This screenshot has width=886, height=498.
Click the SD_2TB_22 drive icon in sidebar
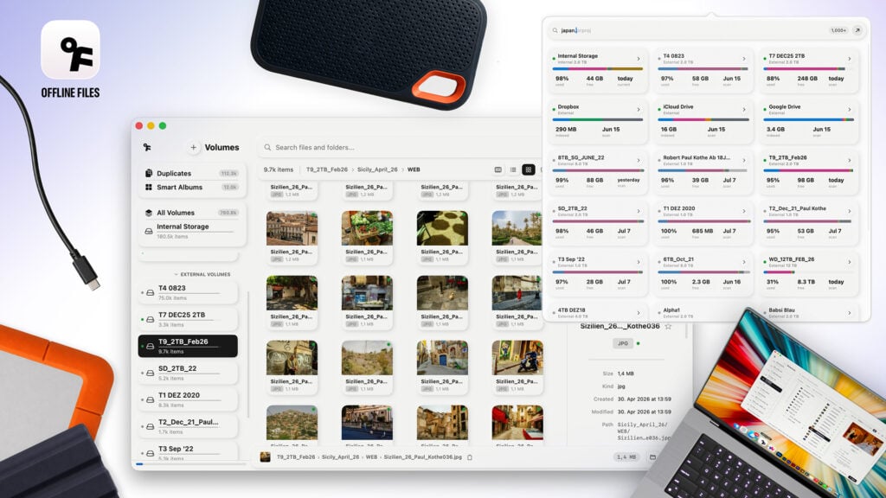point(151,373)
